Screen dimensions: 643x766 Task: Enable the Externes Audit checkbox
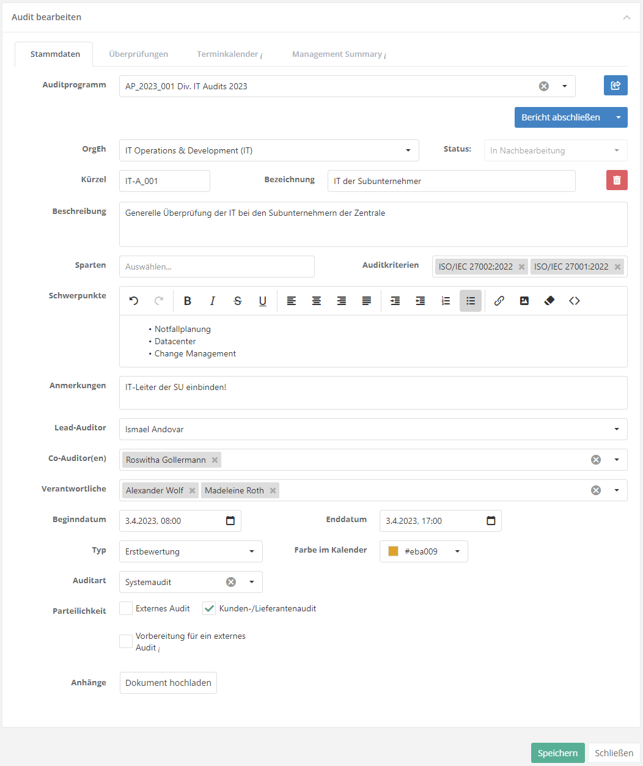[126, 608]
